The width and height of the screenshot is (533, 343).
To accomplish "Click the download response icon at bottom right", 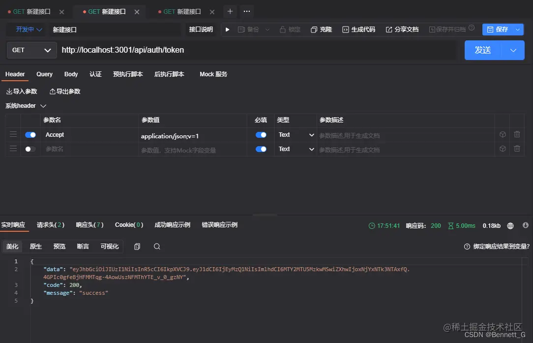I will pyautogui.click(x=526, y=225).
